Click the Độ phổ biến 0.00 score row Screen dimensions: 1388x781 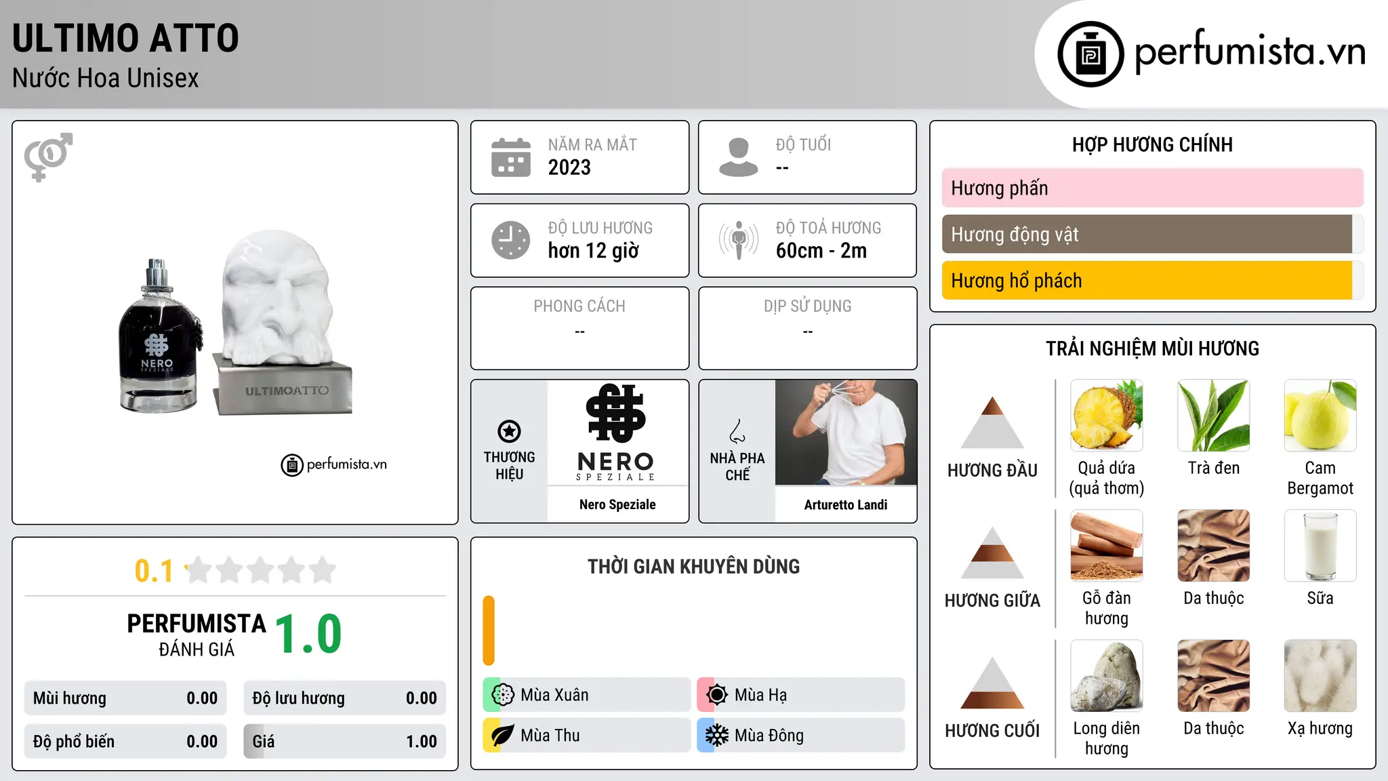[x=125, y=742]
